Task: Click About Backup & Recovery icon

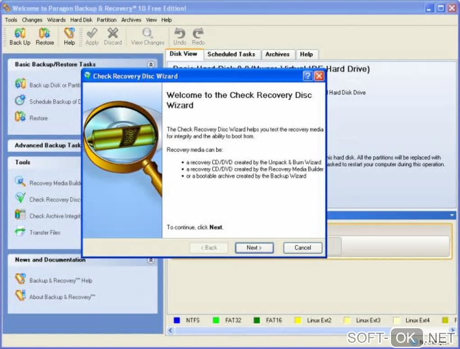Action: [20, 295]
